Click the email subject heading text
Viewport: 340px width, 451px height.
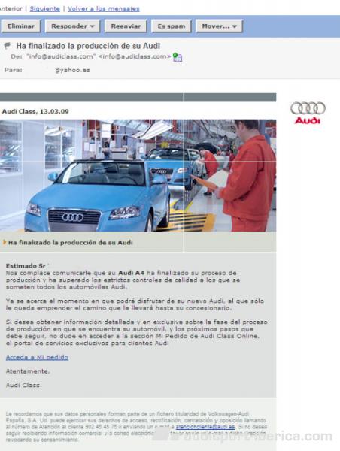[x=88, y=46]
